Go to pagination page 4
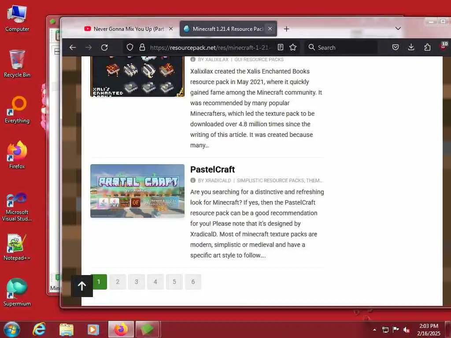Screen dimensions: 451x338 [155, 282]
